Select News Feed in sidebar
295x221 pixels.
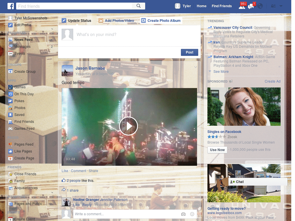coord(23,40)
